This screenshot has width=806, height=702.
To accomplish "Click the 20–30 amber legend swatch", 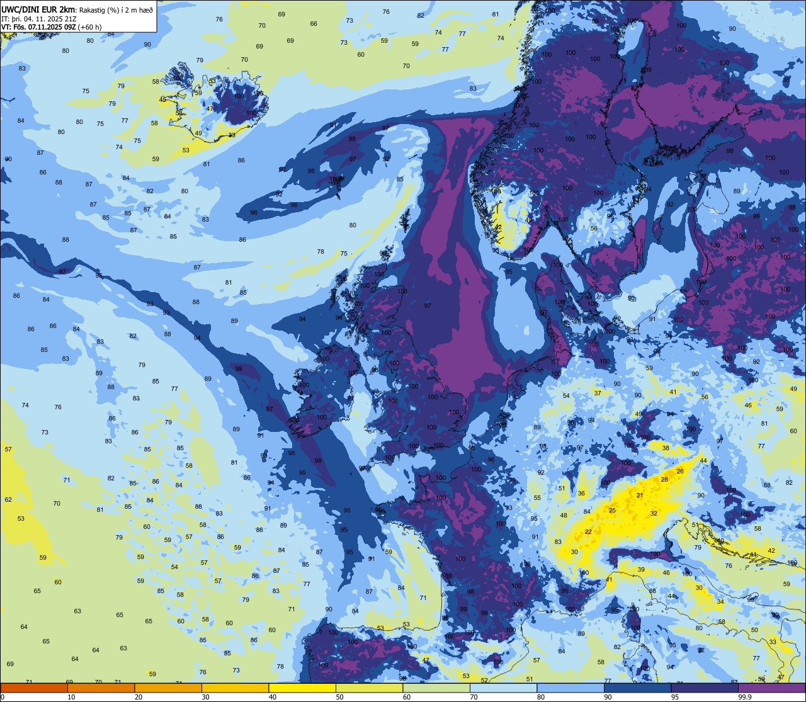I will (x=168, y=688).
